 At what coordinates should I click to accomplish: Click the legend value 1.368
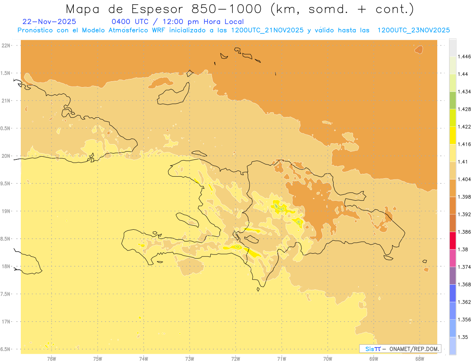(x=464, y=284)
